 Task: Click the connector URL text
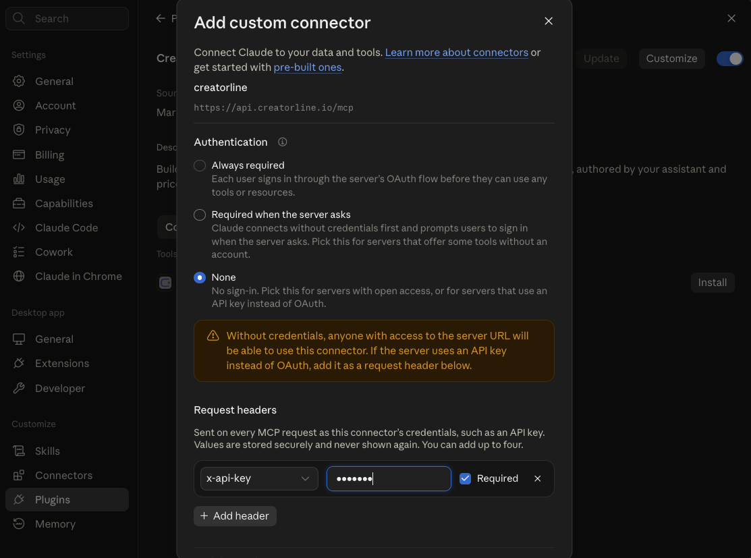(273, 108)
